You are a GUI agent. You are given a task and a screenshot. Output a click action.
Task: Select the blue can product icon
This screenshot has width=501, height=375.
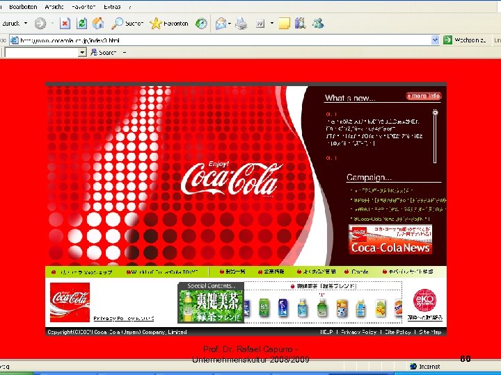[x=283, y=308]
